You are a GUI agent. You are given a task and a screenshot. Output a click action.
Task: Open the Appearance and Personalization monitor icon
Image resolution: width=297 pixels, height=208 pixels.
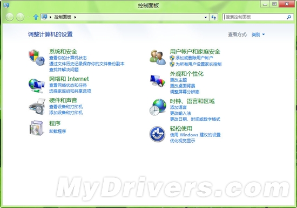(158, 81)
